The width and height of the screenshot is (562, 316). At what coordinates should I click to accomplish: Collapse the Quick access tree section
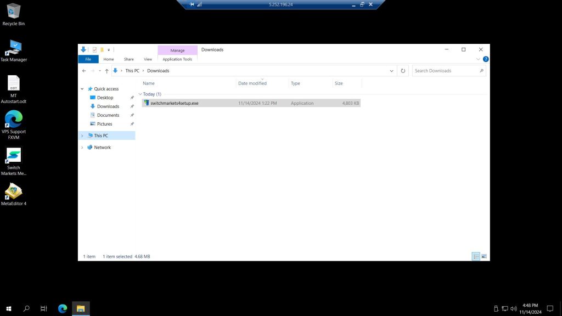tap(82, 89)
